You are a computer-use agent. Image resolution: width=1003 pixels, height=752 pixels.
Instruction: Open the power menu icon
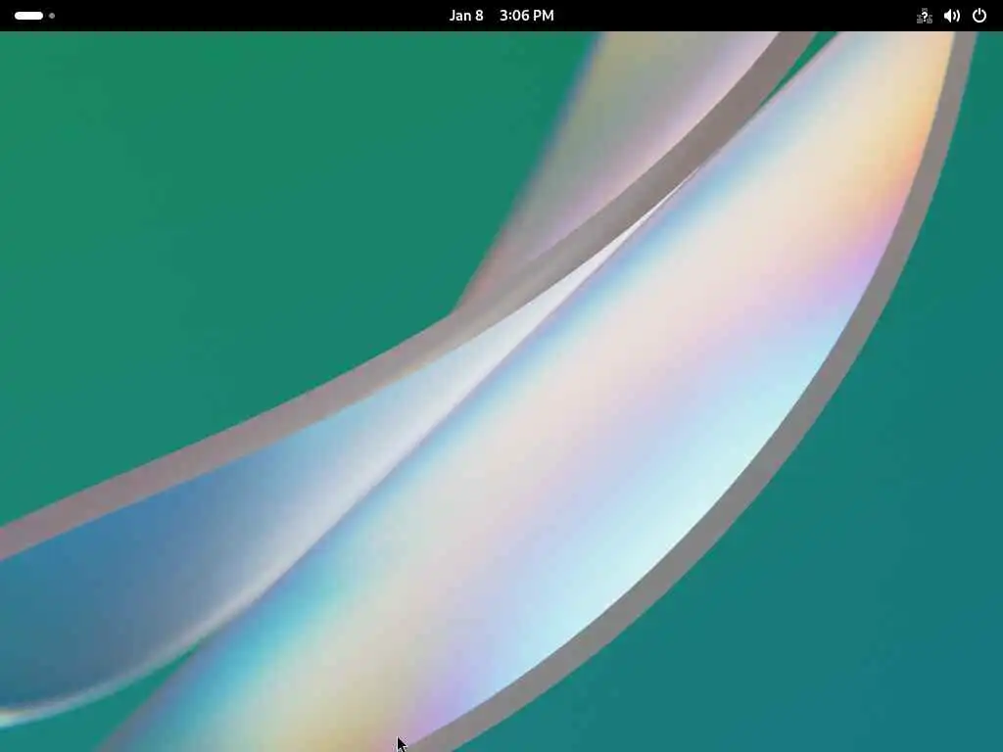click(979, 16)
